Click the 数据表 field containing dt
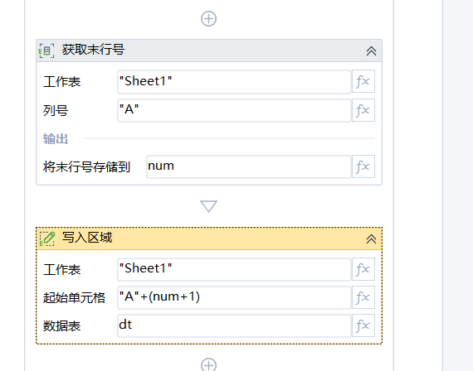This screenshot has width=473, height=371. [x=234, y=325]
